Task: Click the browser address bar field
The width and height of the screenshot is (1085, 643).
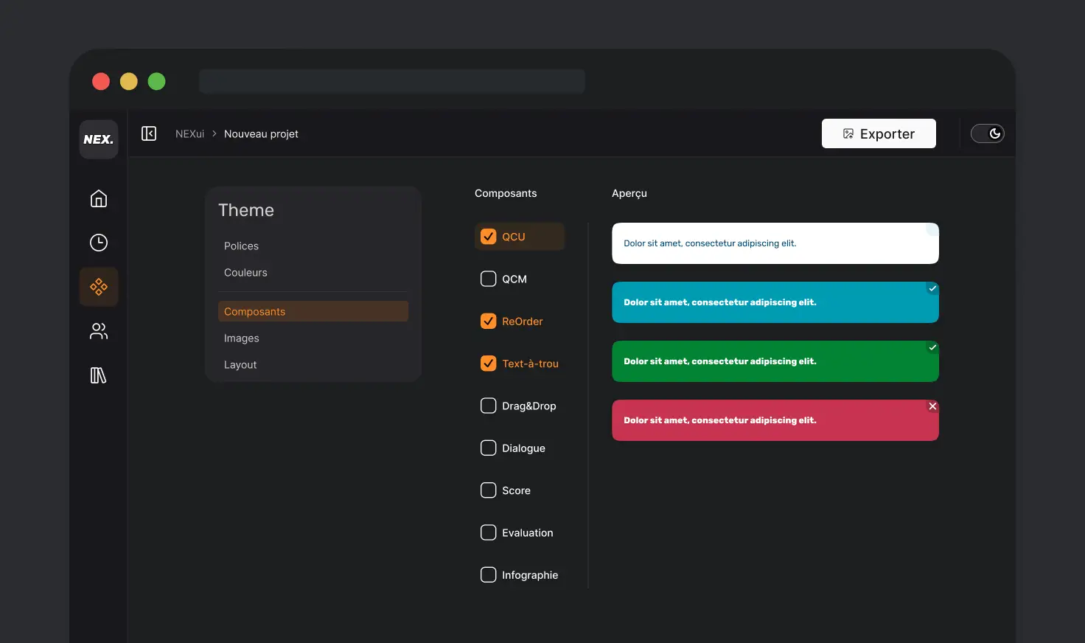Action: click(391, 81)
